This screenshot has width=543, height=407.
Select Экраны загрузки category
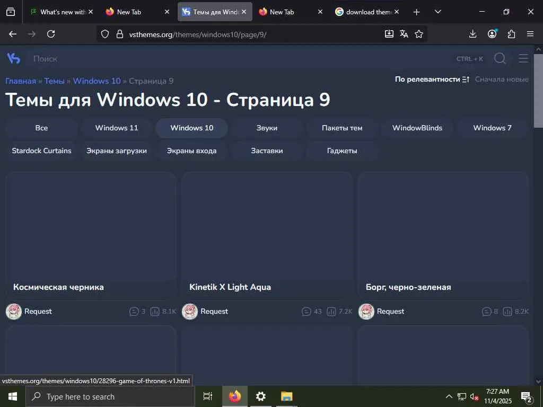coord(117,151)
